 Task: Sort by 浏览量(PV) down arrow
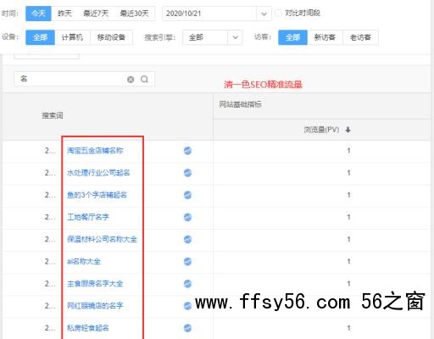click(348, 130)
